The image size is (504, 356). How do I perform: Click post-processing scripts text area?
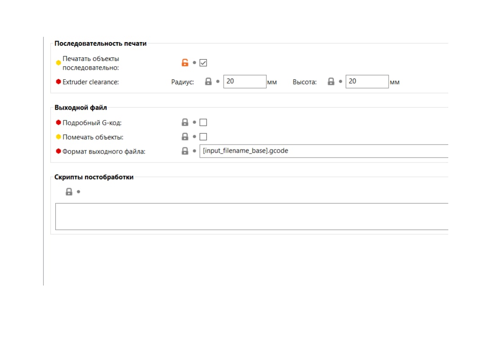(252, 216)
